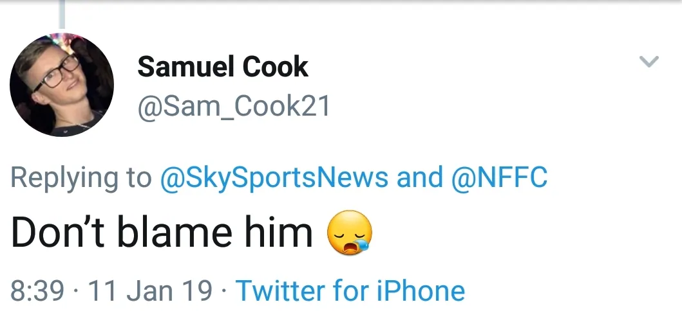
Task: Click the "Replying to" label
Action: click(81, 177)
